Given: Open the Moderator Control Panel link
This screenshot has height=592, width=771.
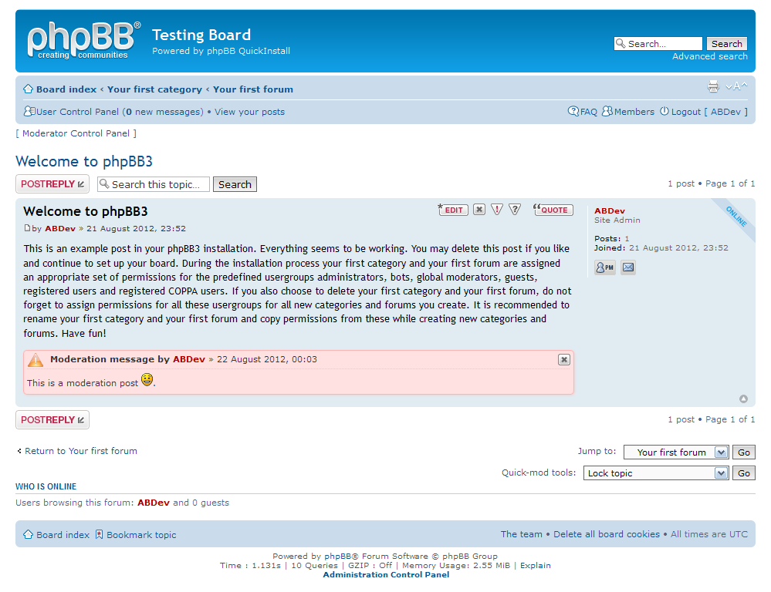Looking at the screenshot, I should 76,133.
